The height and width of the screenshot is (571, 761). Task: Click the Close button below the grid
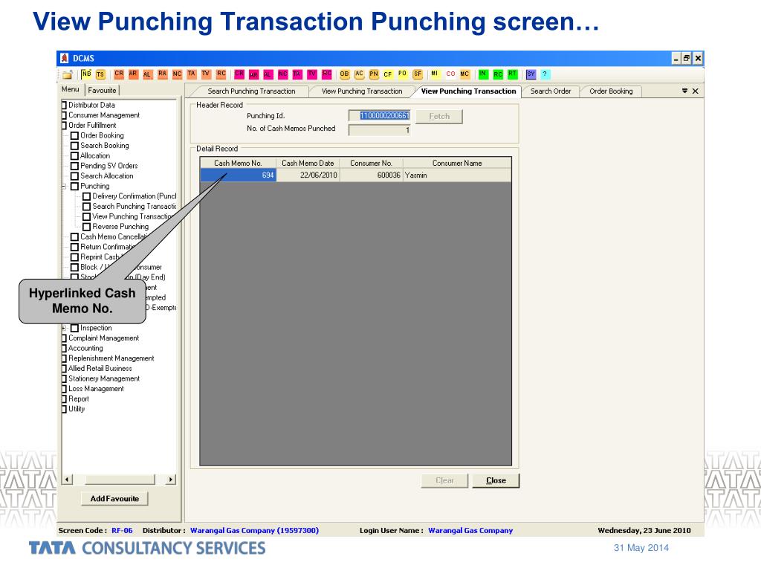point(496,480)
